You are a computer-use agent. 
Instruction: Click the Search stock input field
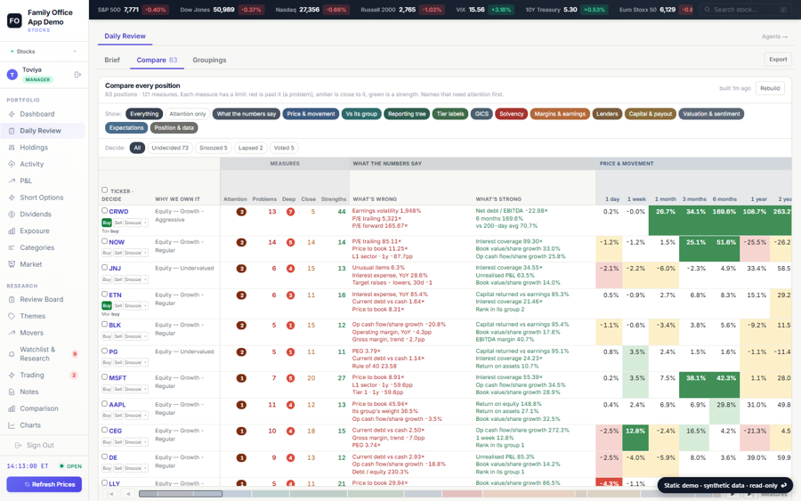[745, 10]
